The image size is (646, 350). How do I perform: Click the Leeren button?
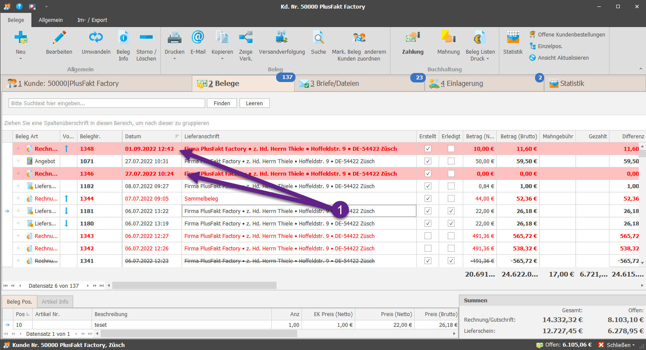pyautogui.click(x=254, y=103)
